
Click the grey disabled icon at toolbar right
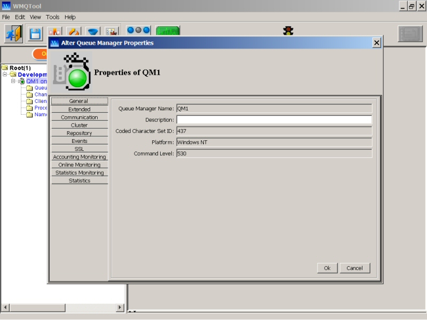[410, 34]
